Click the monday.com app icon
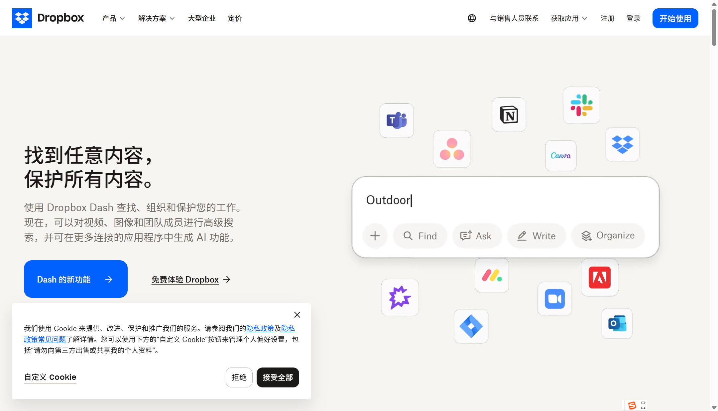Screen dimensions: 718x411 click(x=492, y=276)
